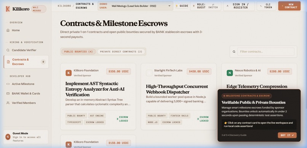Click the KILIKORO breadcrumb link
307x148 pixels.
pos(64,6)
